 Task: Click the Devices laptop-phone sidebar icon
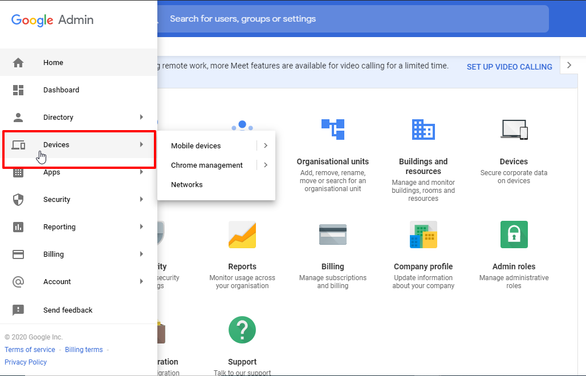coord(18,145)
